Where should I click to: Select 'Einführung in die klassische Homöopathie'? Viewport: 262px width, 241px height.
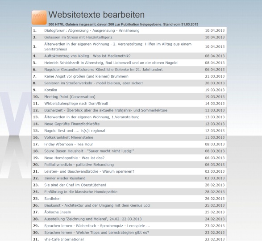[x=81, y=192]
